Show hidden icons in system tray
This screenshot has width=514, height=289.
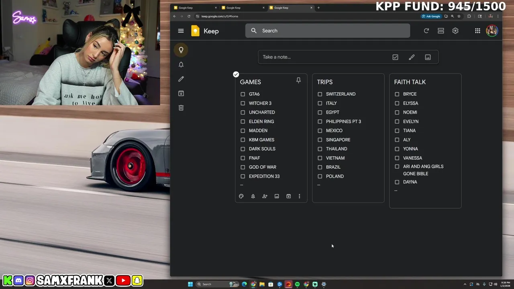(465, 284)
